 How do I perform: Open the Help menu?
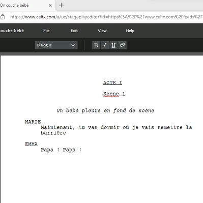coord(130,31)
